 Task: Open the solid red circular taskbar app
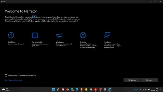point(96,89)
